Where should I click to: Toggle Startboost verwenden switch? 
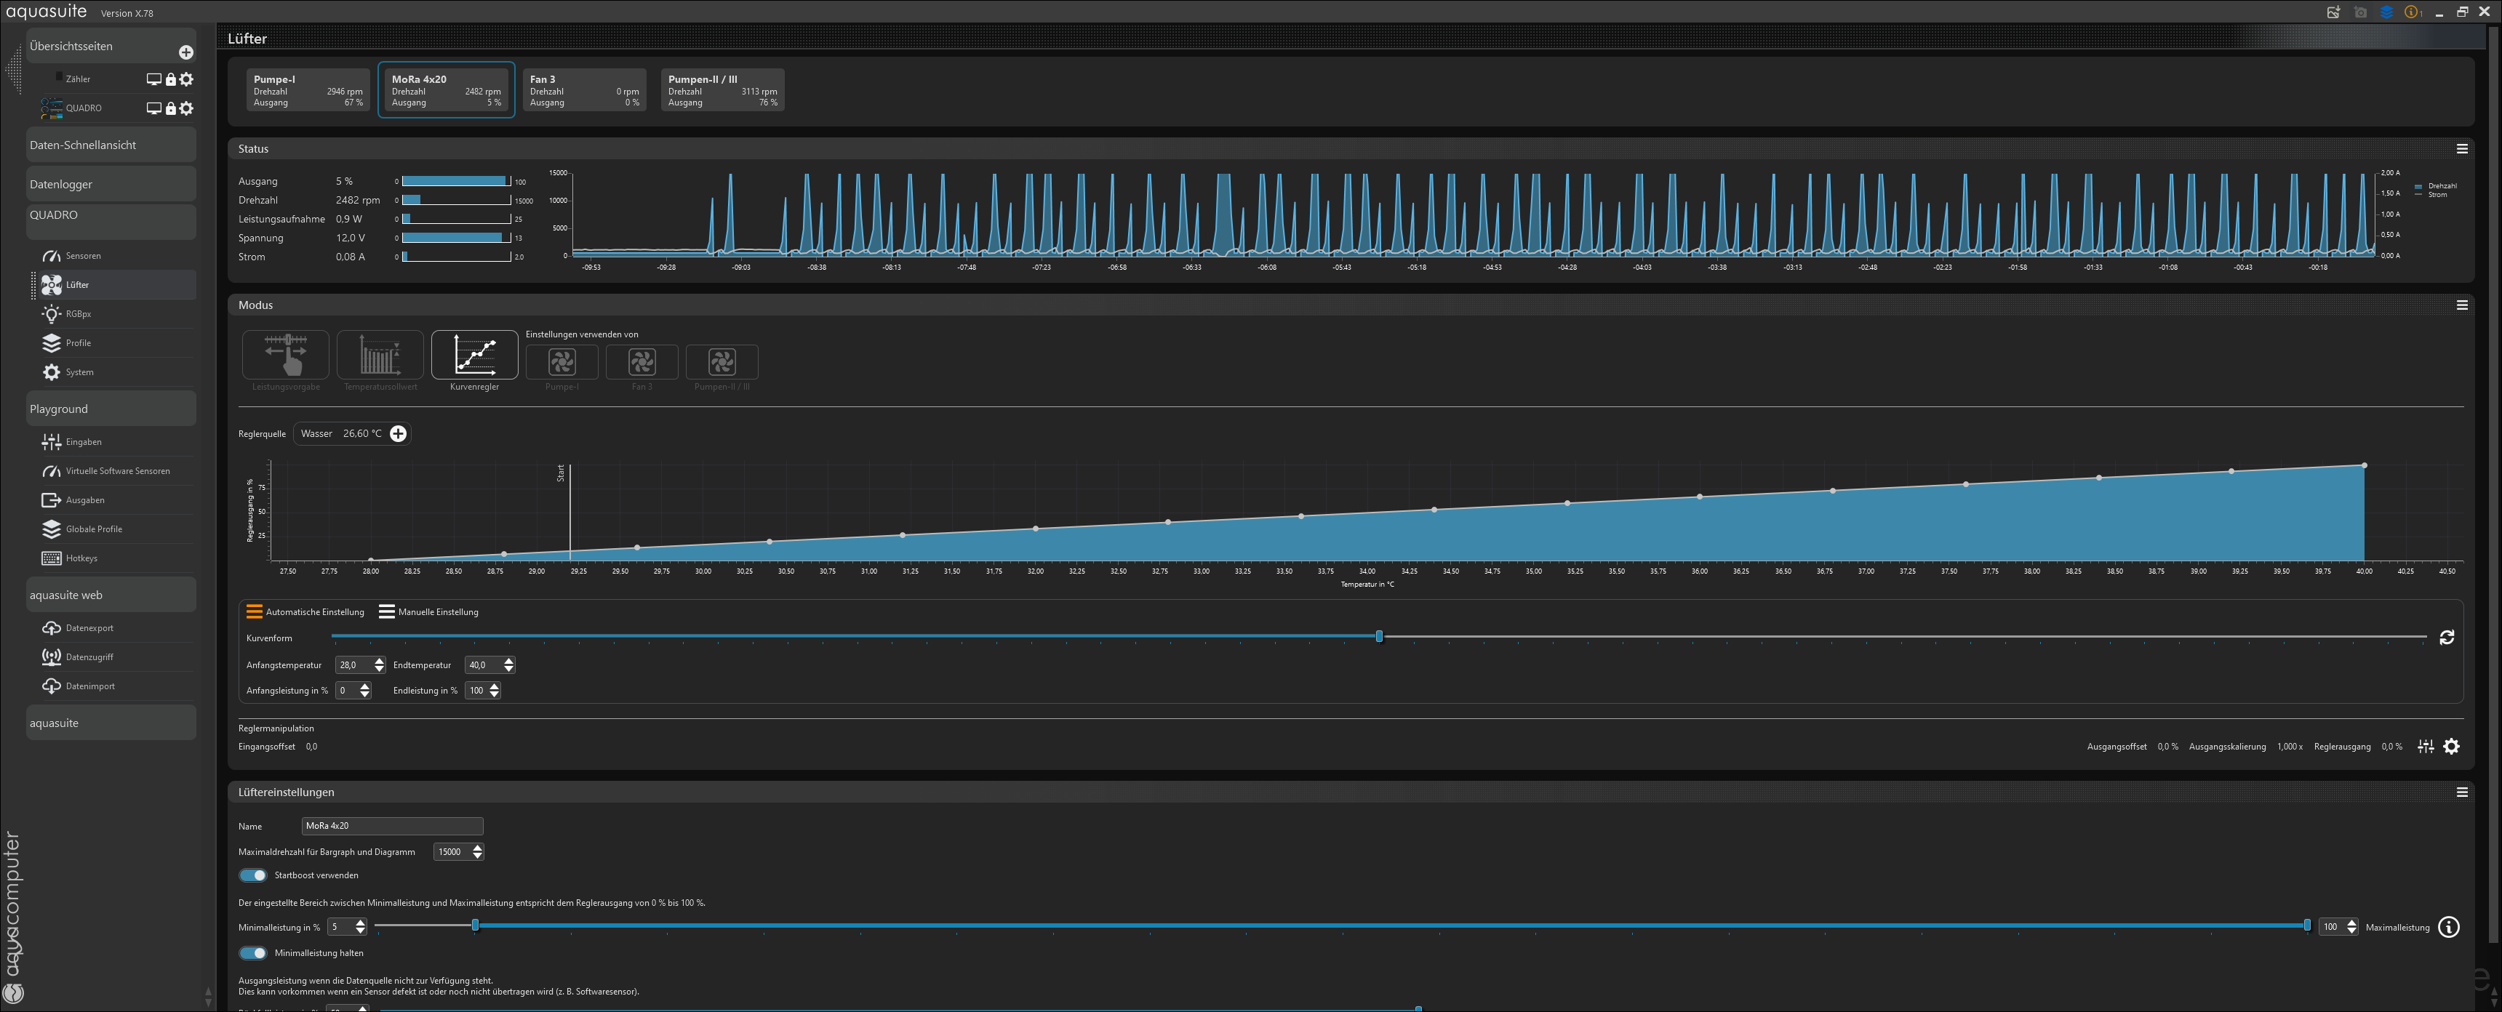click(254, 875)
